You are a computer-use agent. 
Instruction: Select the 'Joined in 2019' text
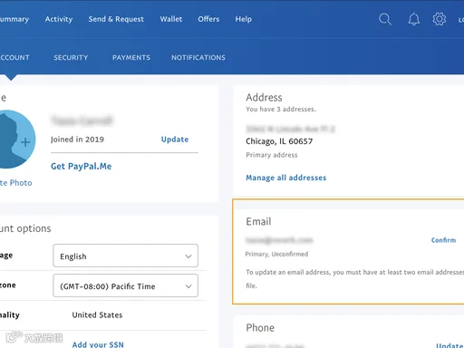click(x=77, y=140)
